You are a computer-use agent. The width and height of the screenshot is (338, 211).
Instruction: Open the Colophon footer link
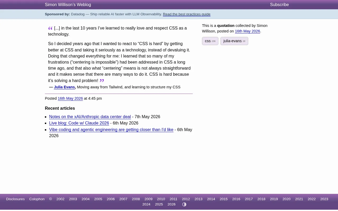click(37, 199)
